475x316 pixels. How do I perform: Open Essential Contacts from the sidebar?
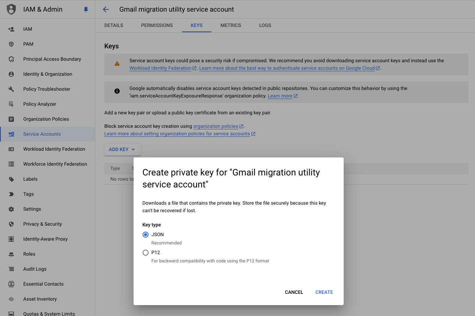(x=48, y=284)
